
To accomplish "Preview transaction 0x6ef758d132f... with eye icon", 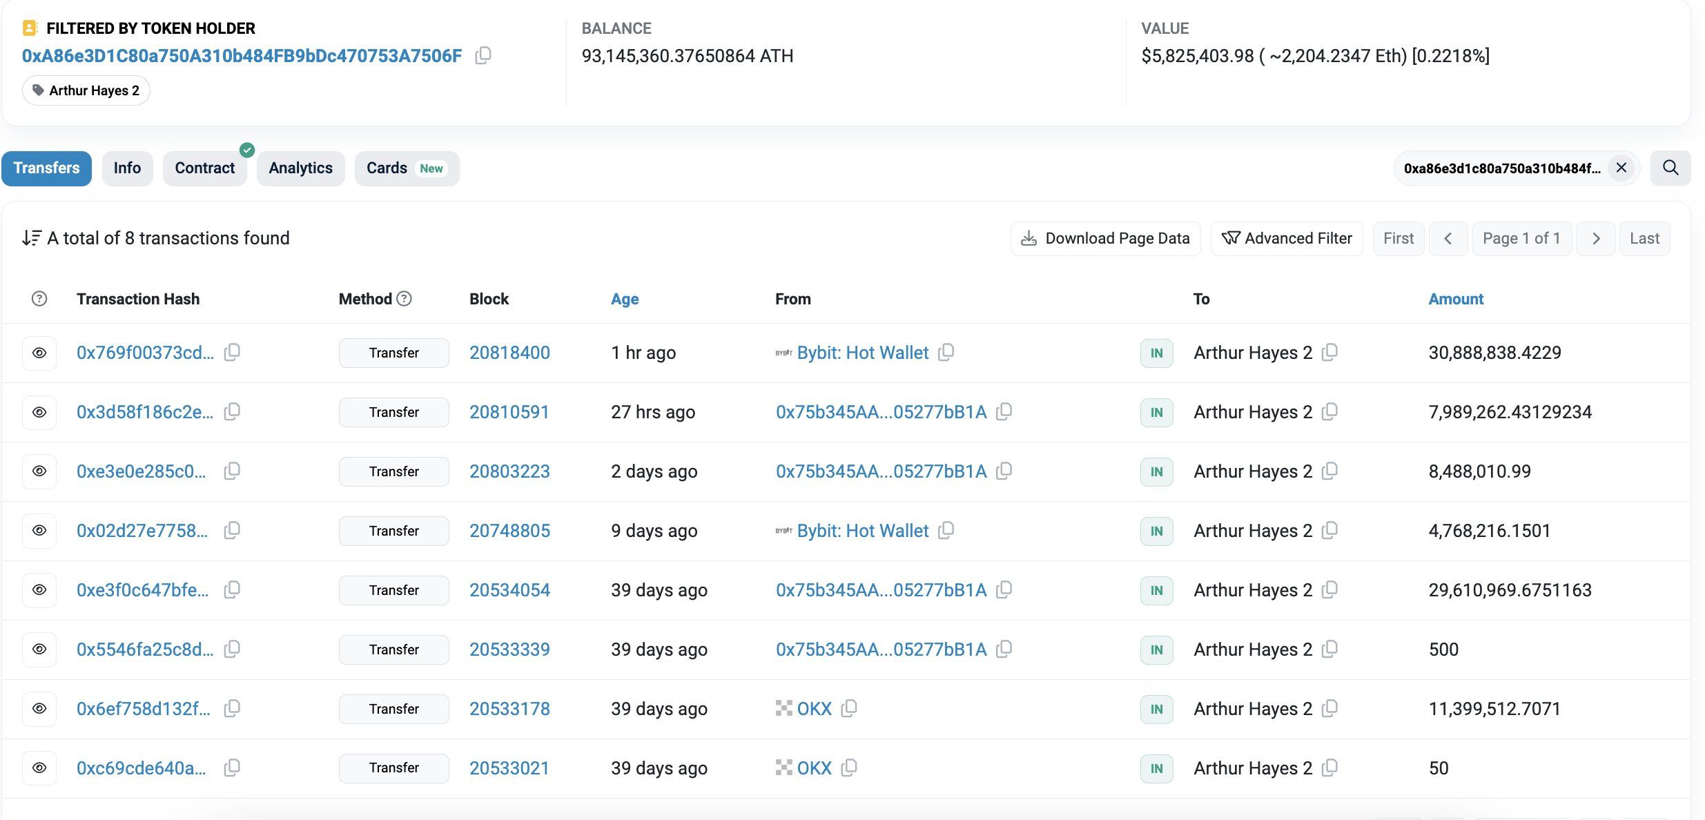I will (39, 709).
